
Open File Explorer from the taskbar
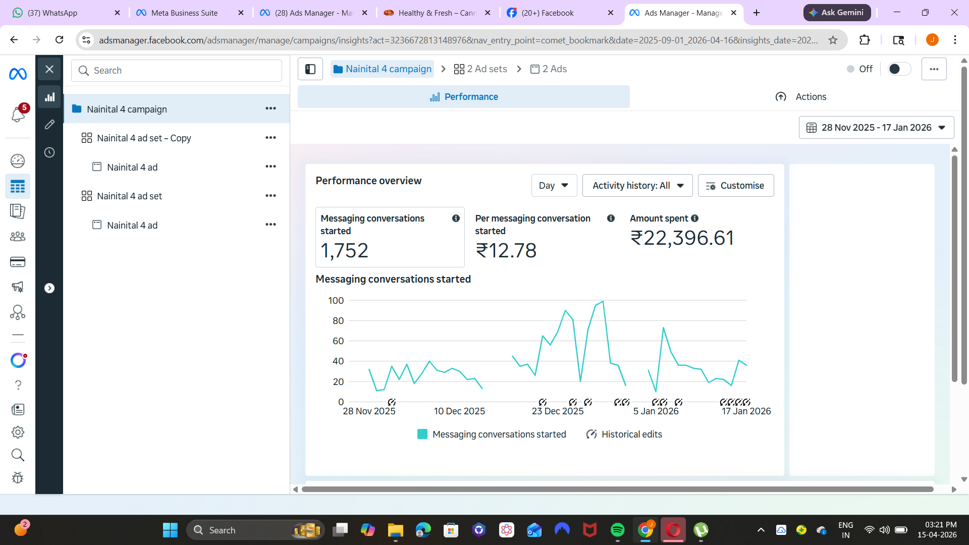click(x=395, y=530)
